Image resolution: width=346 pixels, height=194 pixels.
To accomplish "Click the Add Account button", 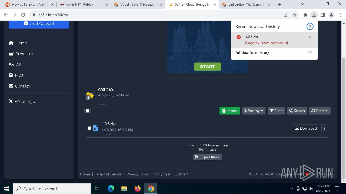I will [x=39, y=23].
